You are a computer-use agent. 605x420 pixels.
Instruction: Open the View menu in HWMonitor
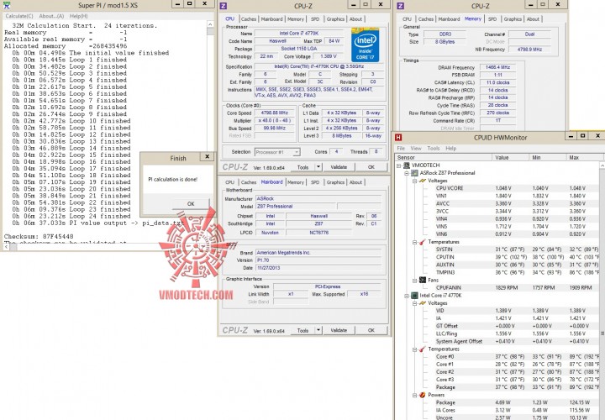[416, 148]
